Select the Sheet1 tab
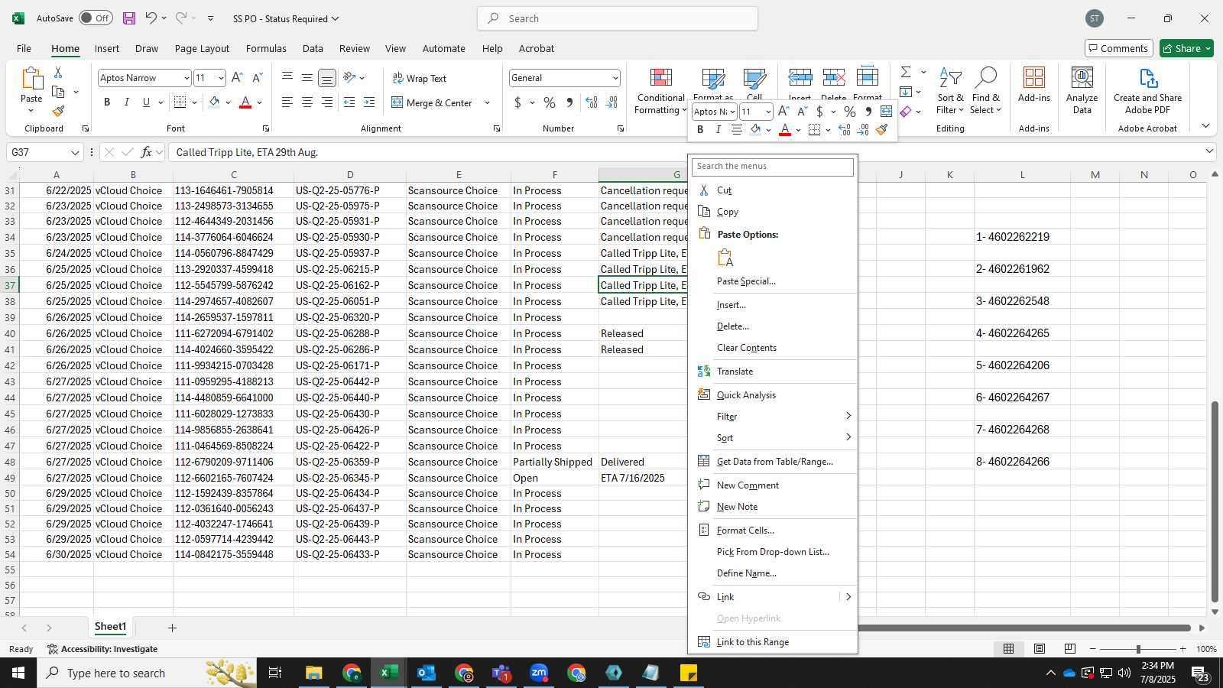This screenshot has height=688, width=1223. pos(110,627)
